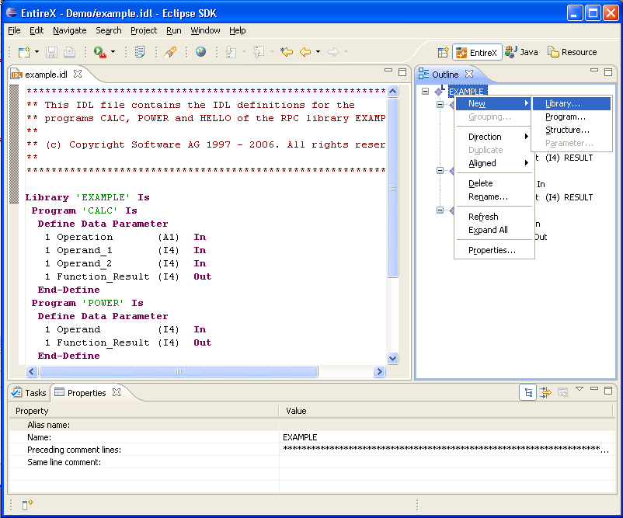Click the New wizard toolbar icon
The image size is (623, 518).
[24, 52]
